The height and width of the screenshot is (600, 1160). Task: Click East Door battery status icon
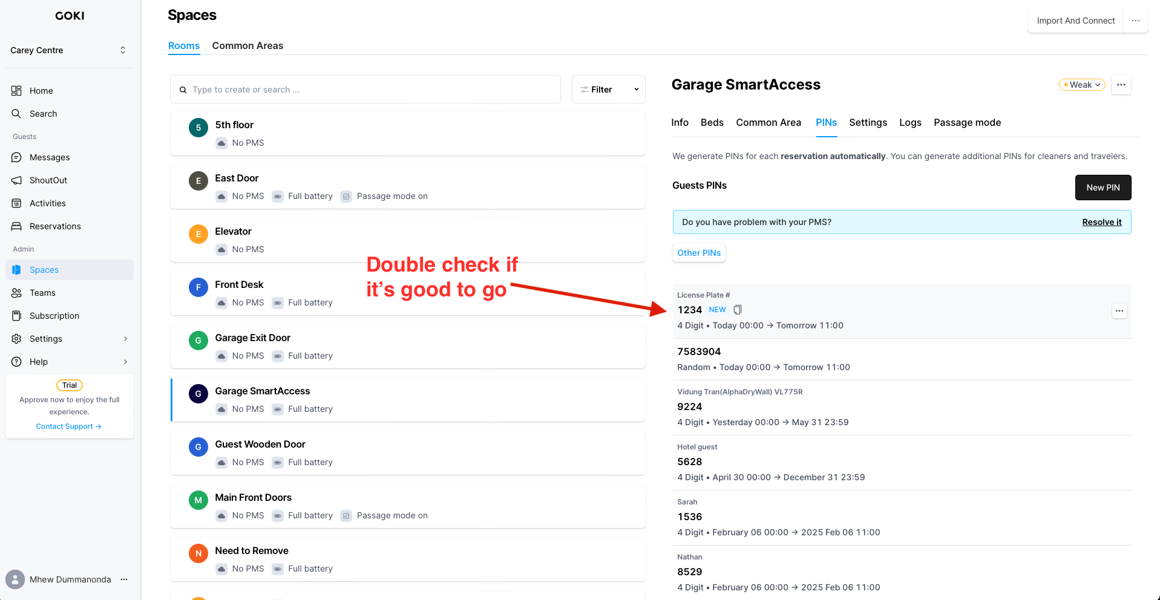[x=278, y=196]
